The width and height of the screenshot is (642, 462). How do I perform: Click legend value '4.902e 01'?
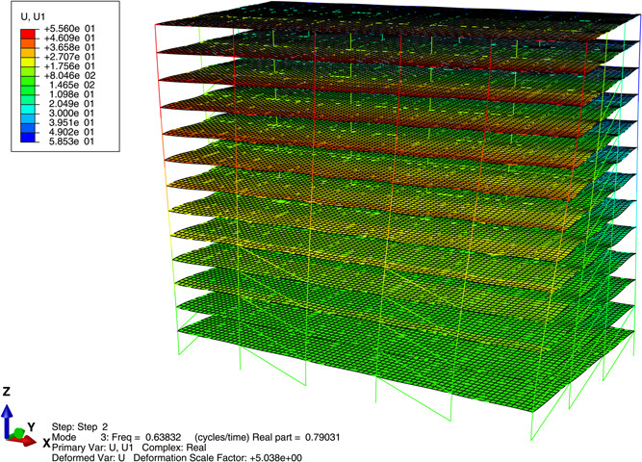tap(71, 132)
